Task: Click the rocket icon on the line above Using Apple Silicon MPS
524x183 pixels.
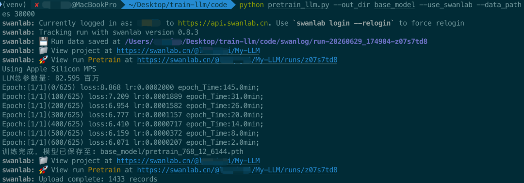Action: tap(43, 60)
